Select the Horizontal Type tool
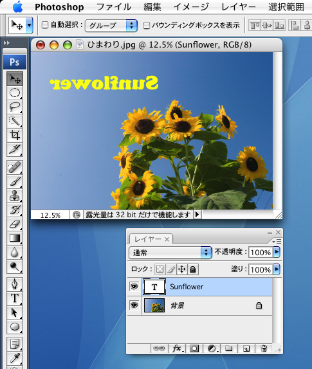 pyautogui.click(x=15, y=298)
